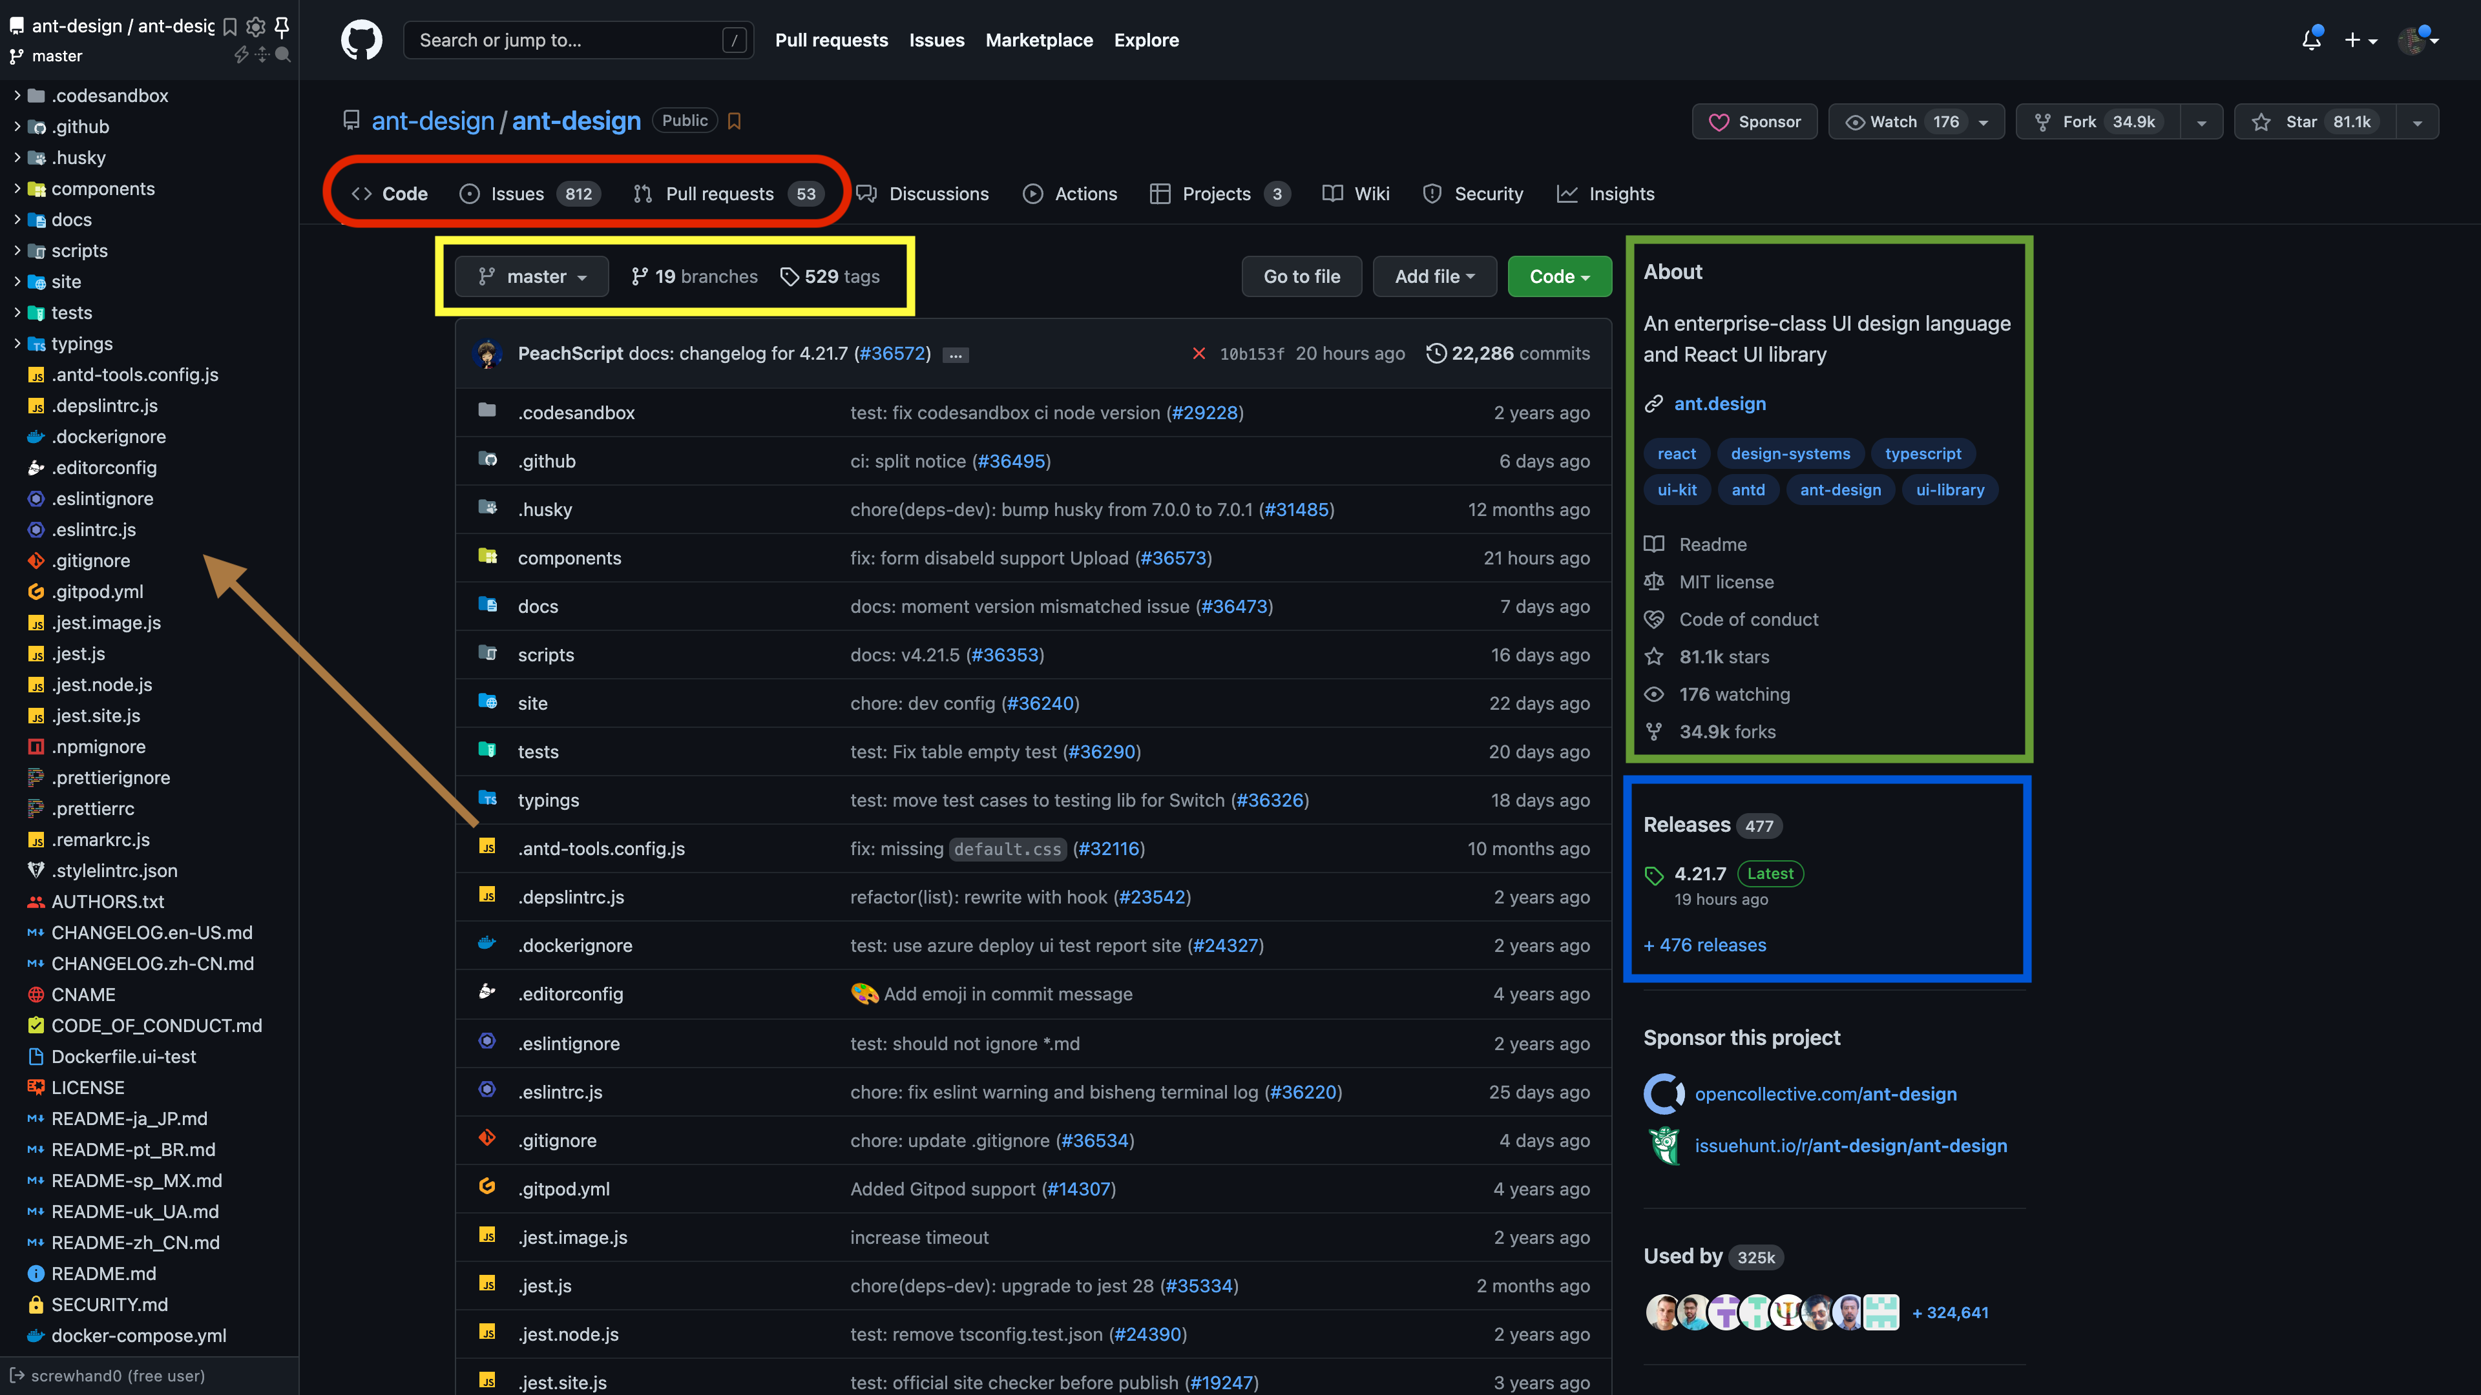Open Octotree sidebar settings gear

(255, 26)
